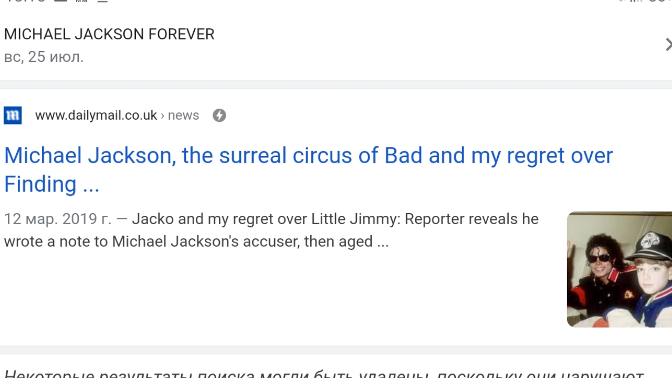Click the breadcrumb arrow before 'news'
This screenshot has width=672, height=378.
(163, 115)
